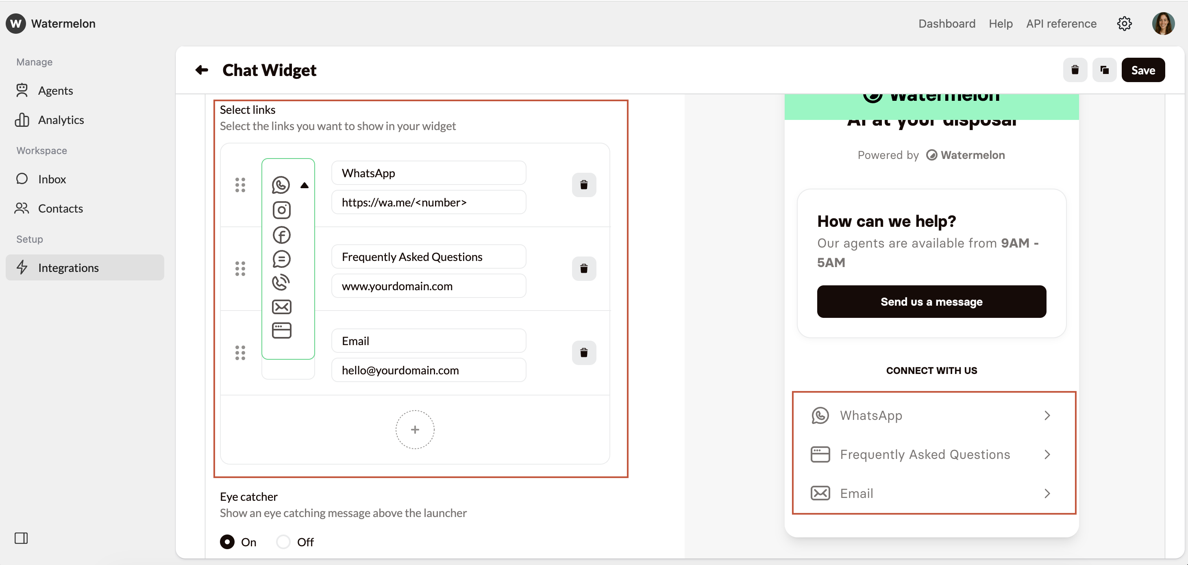The width and height of the screenshot is (1188, 565).
Task: Open the Analytics section from the sidebar
Action: [61, 120]
